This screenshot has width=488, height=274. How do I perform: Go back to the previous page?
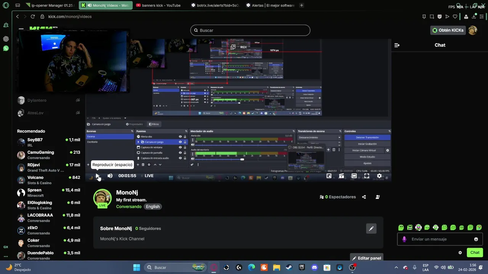17,16
